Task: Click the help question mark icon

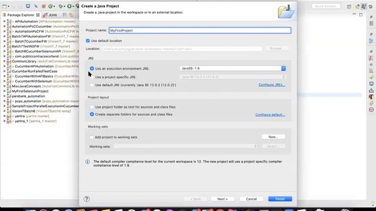Action: (86, 199)
